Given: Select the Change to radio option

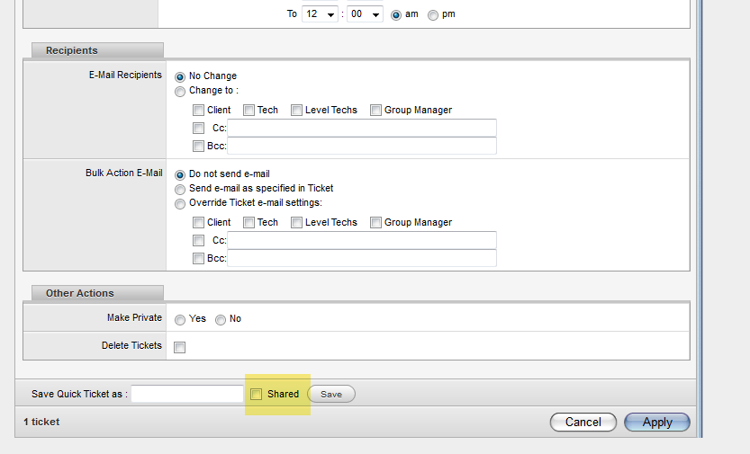Looking at the screenshot, I should pos(180,91).
